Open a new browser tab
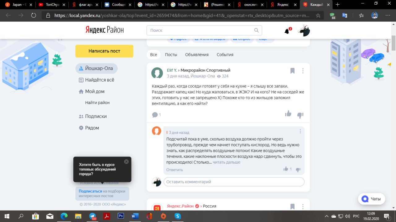 (338, 5)
